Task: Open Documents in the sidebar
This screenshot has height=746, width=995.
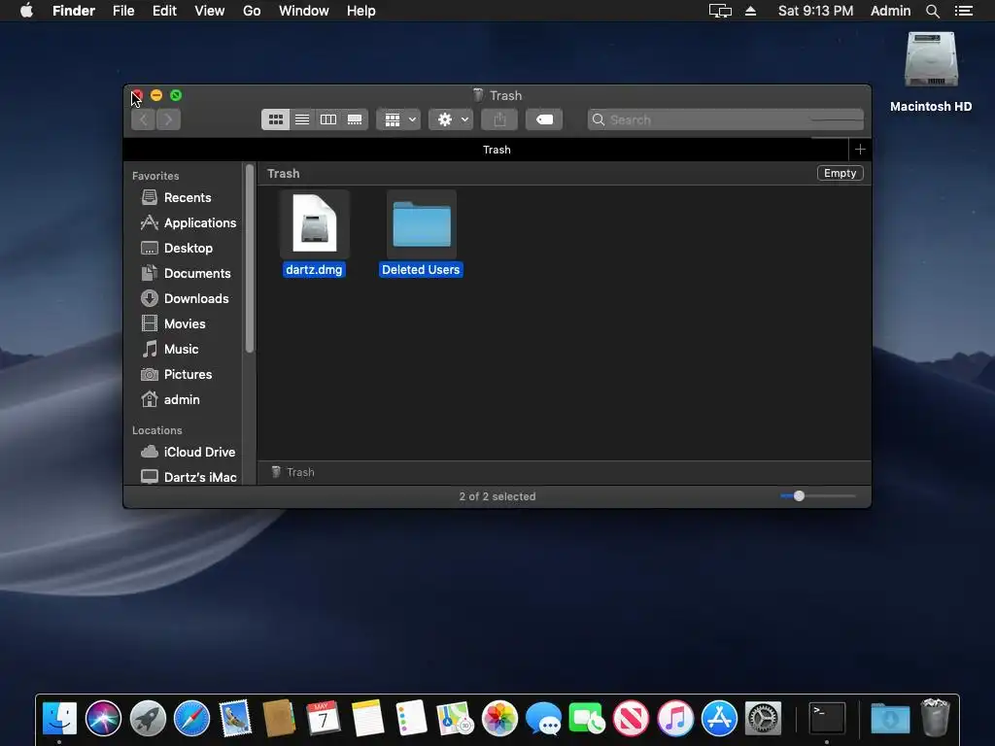Action: tap(186, 273)
